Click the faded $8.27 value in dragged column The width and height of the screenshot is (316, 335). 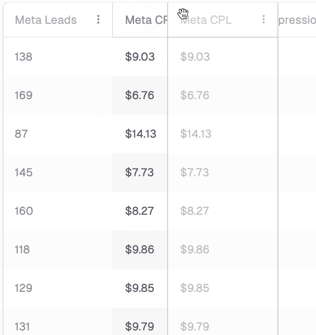[x=195, y=211]
